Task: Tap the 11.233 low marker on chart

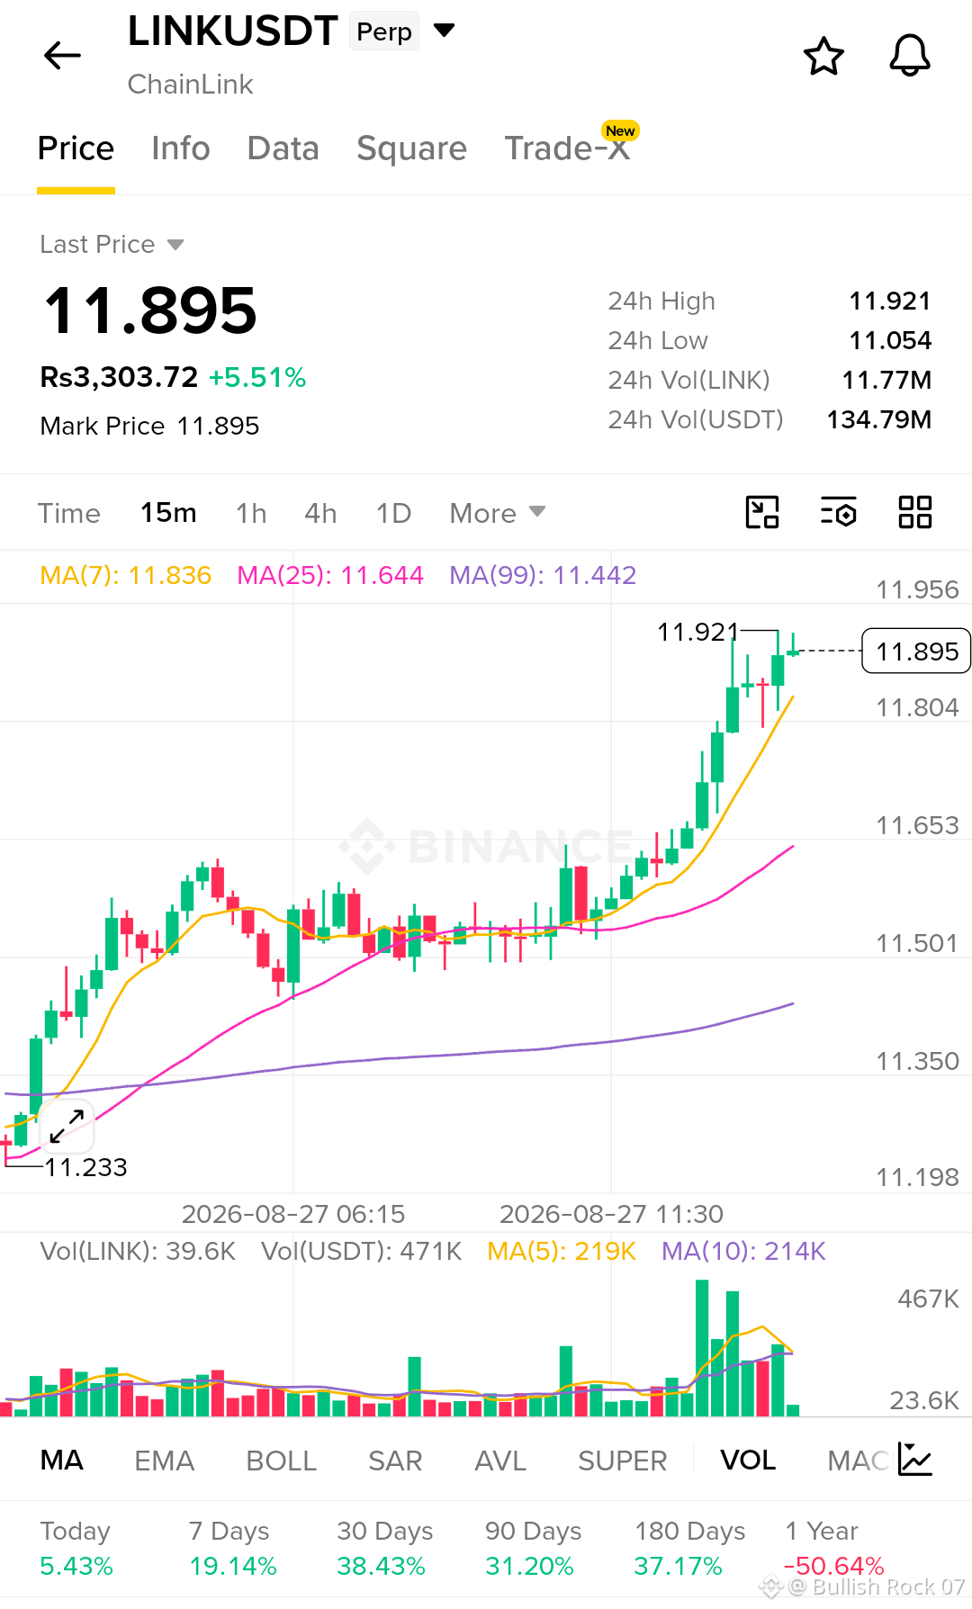Action: pos(85,1167)
